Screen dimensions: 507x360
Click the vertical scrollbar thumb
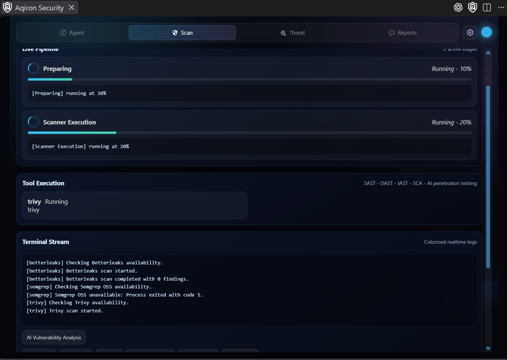[488, 177]
